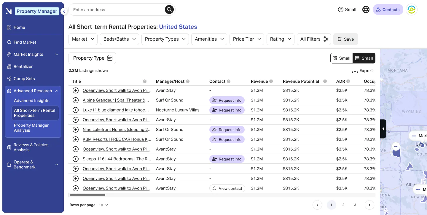Open Luxe11 blue diamond lake tahoe listing
Image resolution: width=427 pixels, height=215 pixels.
(116, 110)
